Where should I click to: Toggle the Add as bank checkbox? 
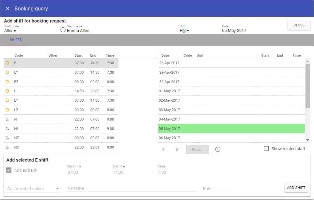(9, 170)
